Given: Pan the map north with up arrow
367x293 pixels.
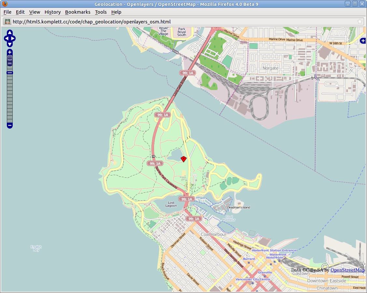Looking at the screenshot, I should coord(10,33).
